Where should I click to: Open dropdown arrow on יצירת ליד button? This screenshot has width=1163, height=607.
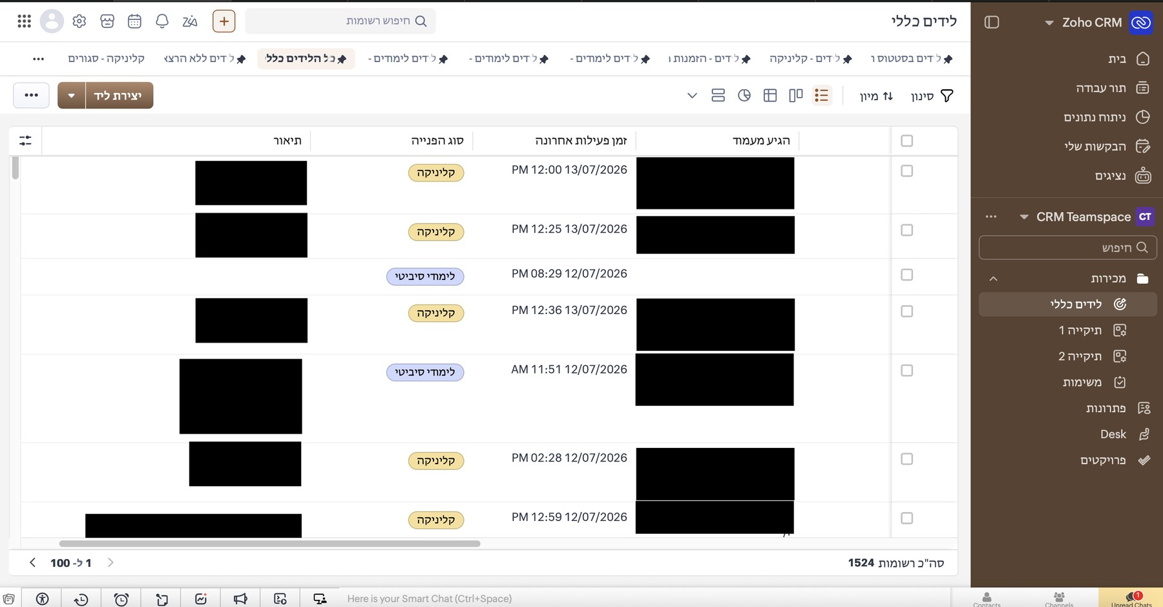(72, 96)
